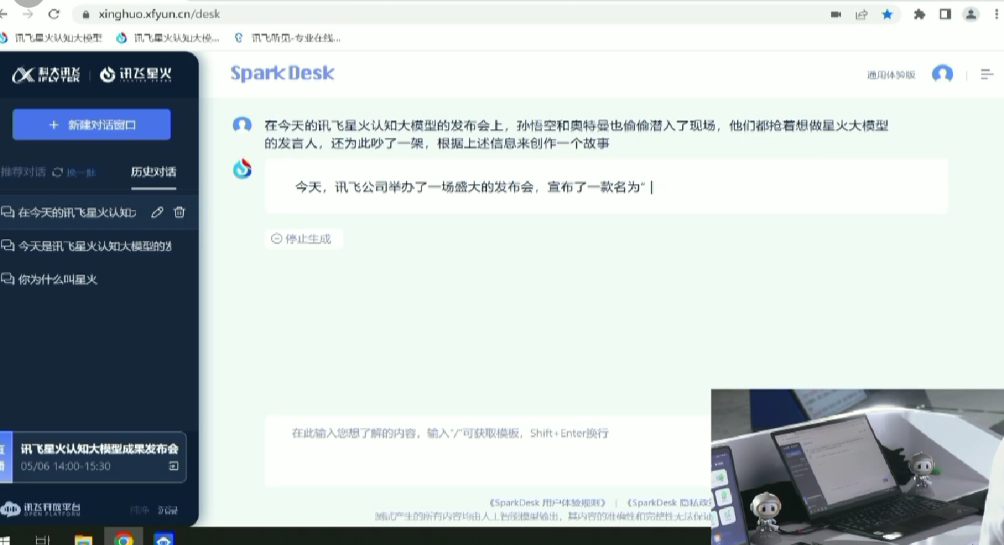Delete the selected chat with the trash icon
This screenshot has width=1004, height=545.
pos(179,212)
